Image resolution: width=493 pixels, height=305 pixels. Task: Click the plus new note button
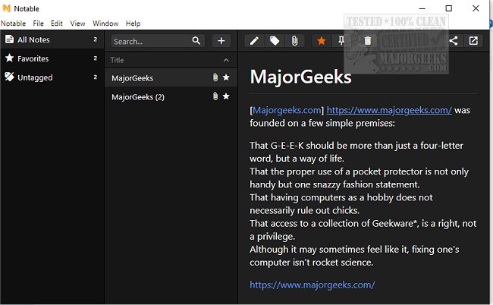click(x=221, y=41)
